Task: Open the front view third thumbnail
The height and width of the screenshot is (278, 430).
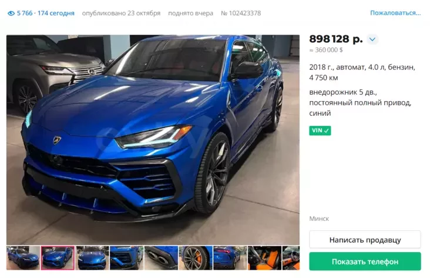Action: (92, 258)
